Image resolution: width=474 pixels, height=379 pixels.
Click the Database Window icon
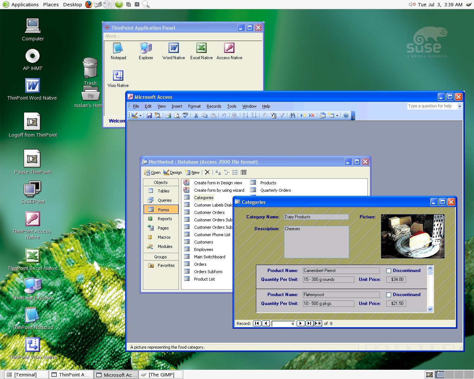click(323, 115)
